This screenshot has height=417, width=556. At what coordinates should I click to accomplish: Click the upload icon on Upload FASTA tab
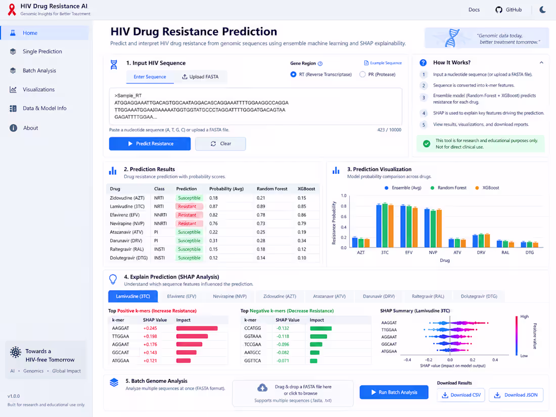coord(184,77)
